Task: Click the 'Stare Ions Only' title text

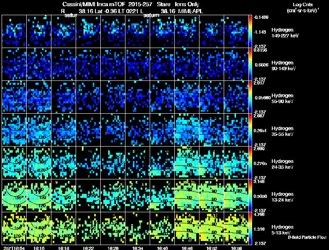Action: pos(178,4)
